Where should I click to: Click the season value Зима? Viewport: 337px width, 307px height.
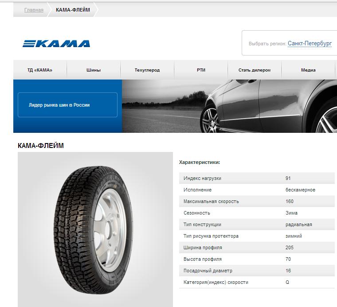[291, 213]
